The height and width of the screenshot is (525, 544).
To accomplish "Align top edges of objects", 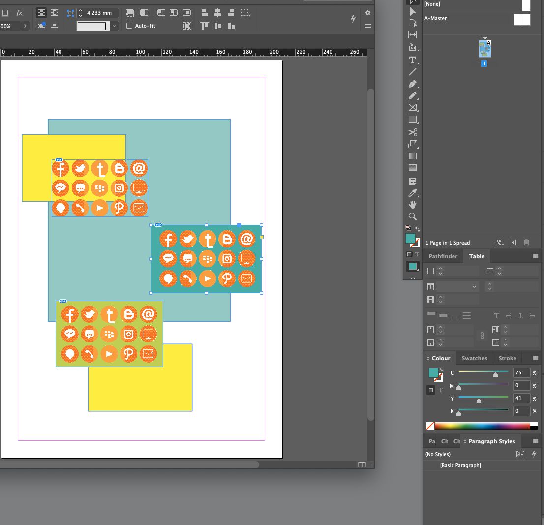I will (204, 26).
